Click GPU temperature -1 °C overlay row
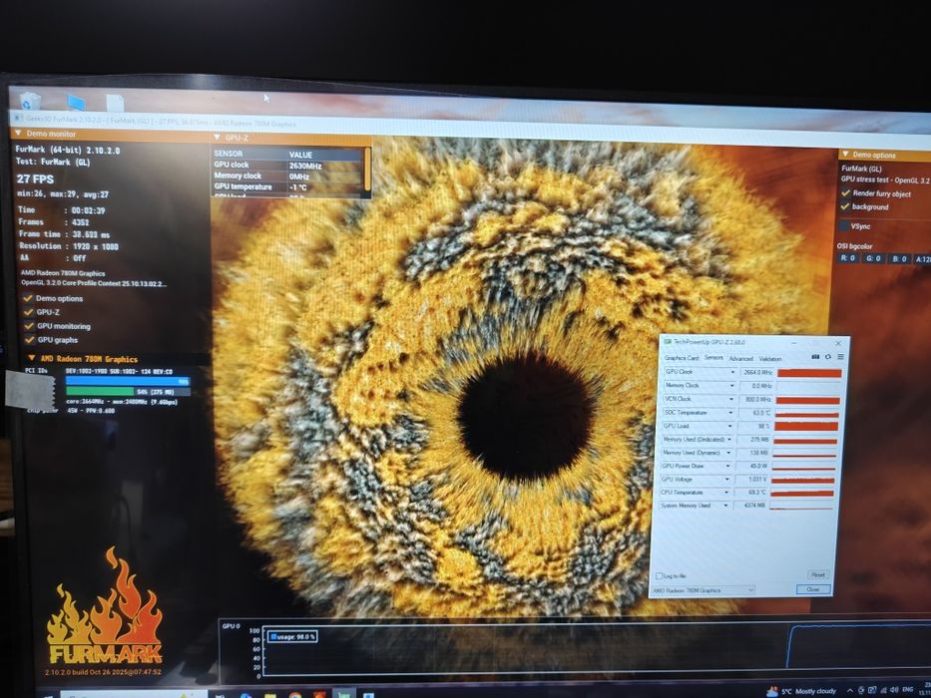Screen dimensions: 931x698 click(288, 186)
